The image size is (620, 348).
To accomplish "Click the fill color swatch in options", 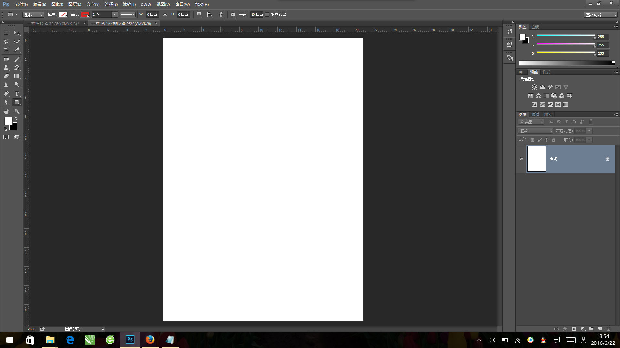I will (x=63, y=15).
